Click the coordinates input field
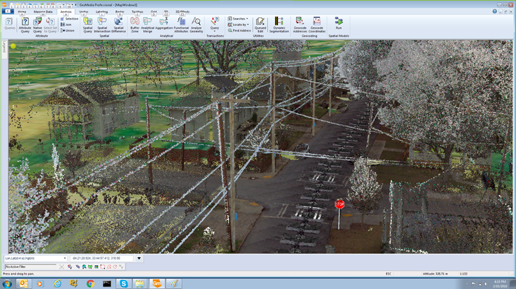 tap(102, 258)
